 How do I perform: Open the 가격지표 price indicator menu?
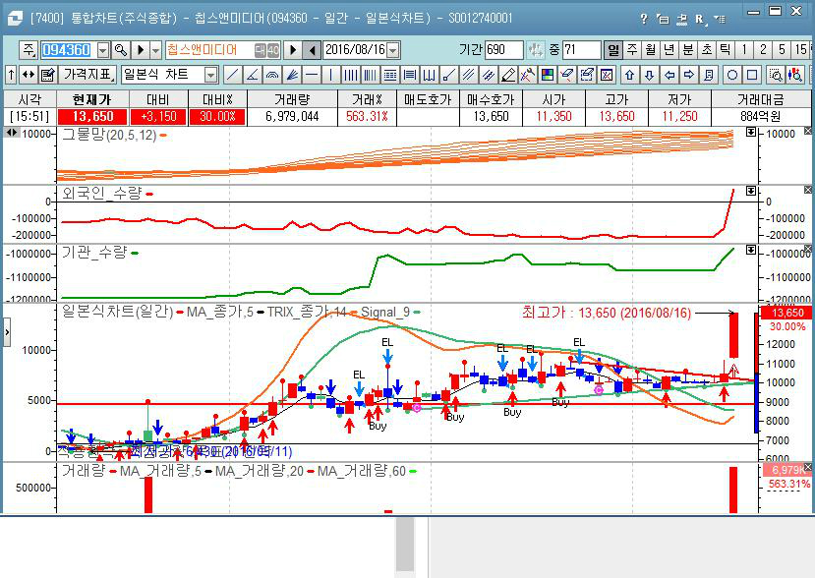click(87, 75)
